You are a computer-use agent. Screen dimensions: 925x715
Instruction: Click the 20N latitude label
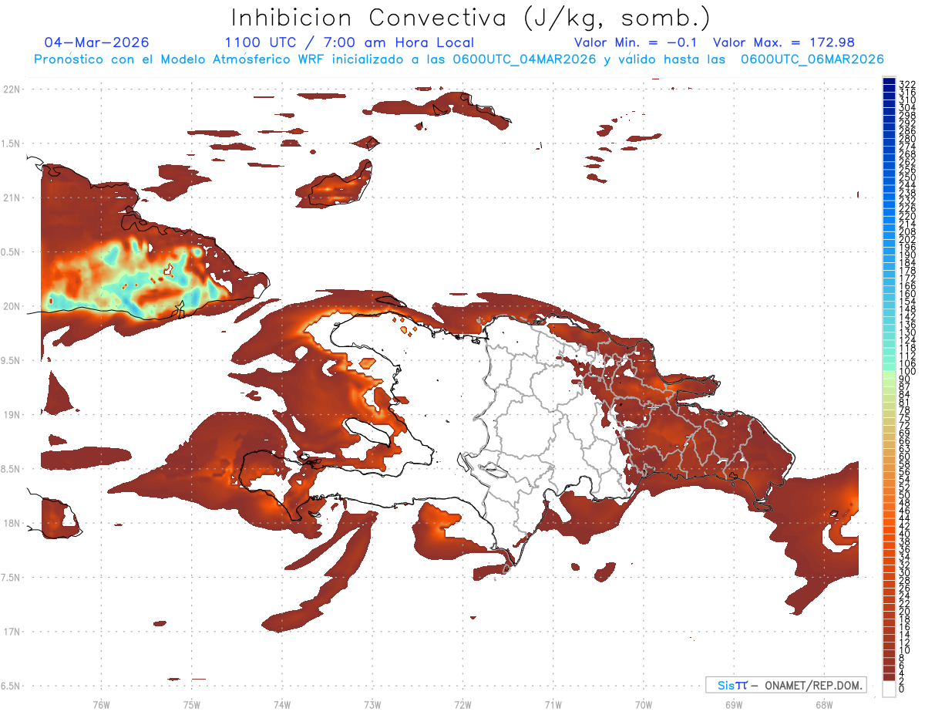click(x=12, y=306)
